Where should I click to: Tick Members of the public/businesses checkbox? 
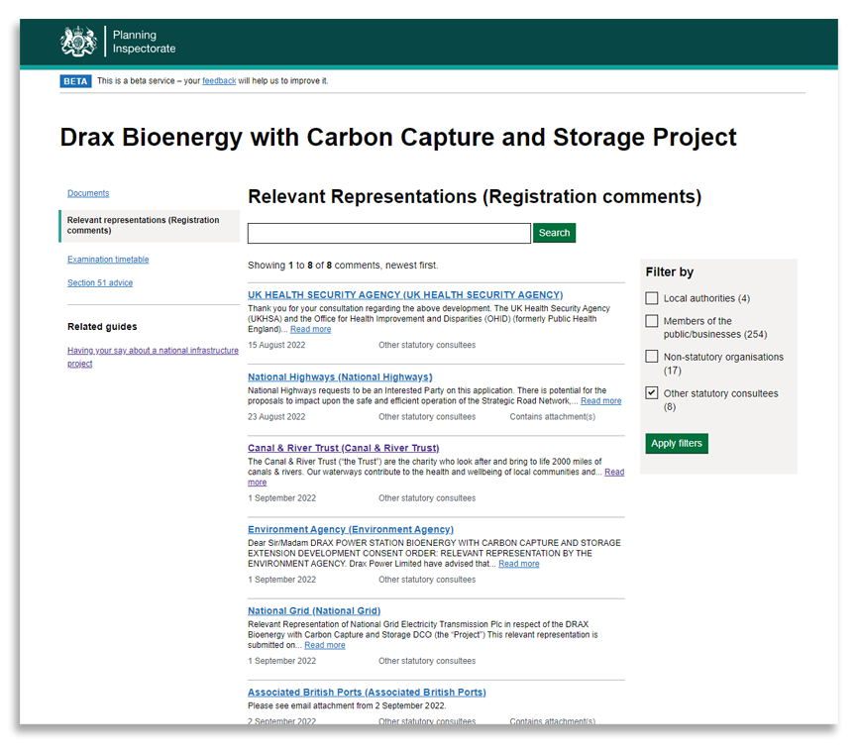pyautogui.click(x=652, y=321)
